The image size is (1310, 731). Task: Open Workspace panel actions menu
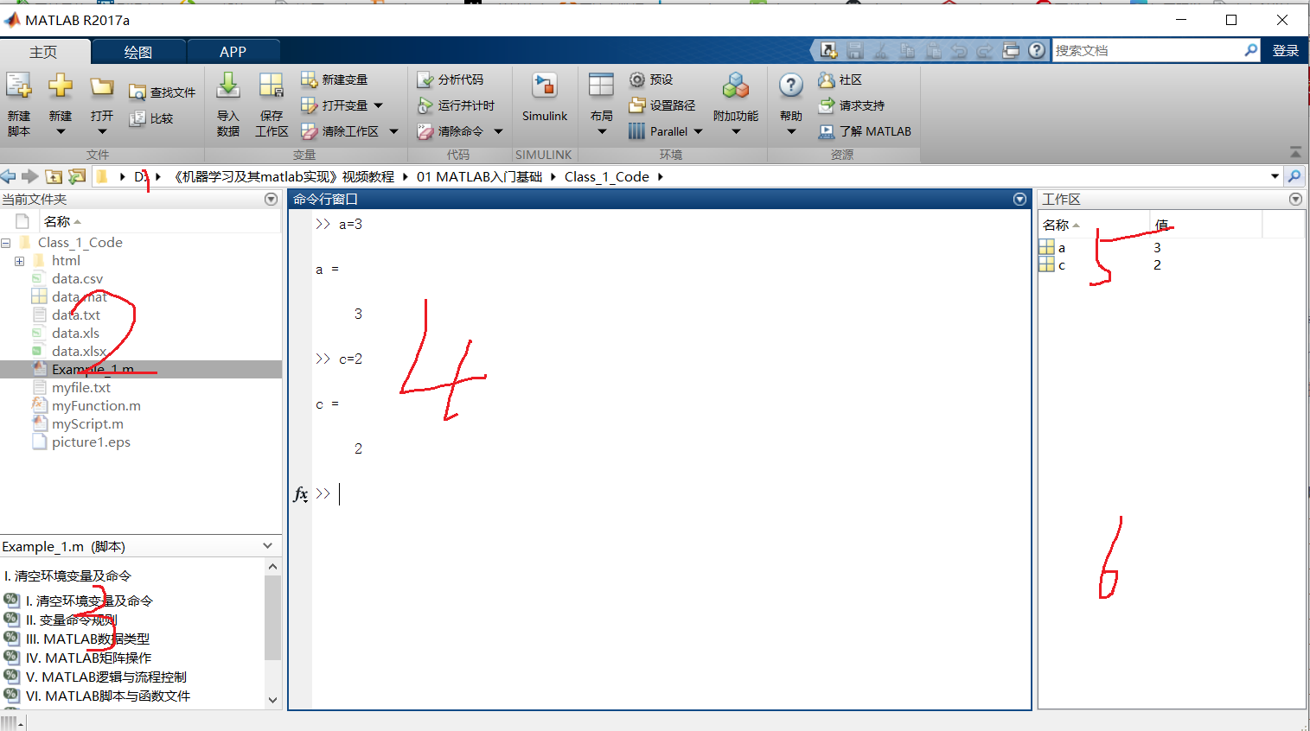[x=1295, y=200]
